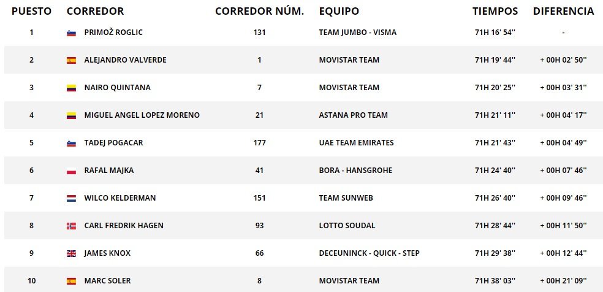Click Dutch flag next to Wilco Kelderman
The image size is (603, 292).
pyautogui.click(x=71, y=198)
